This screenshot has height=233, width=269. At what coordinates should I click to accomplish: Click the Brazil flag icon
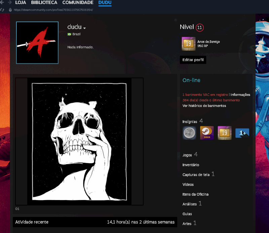coord(69,34)
